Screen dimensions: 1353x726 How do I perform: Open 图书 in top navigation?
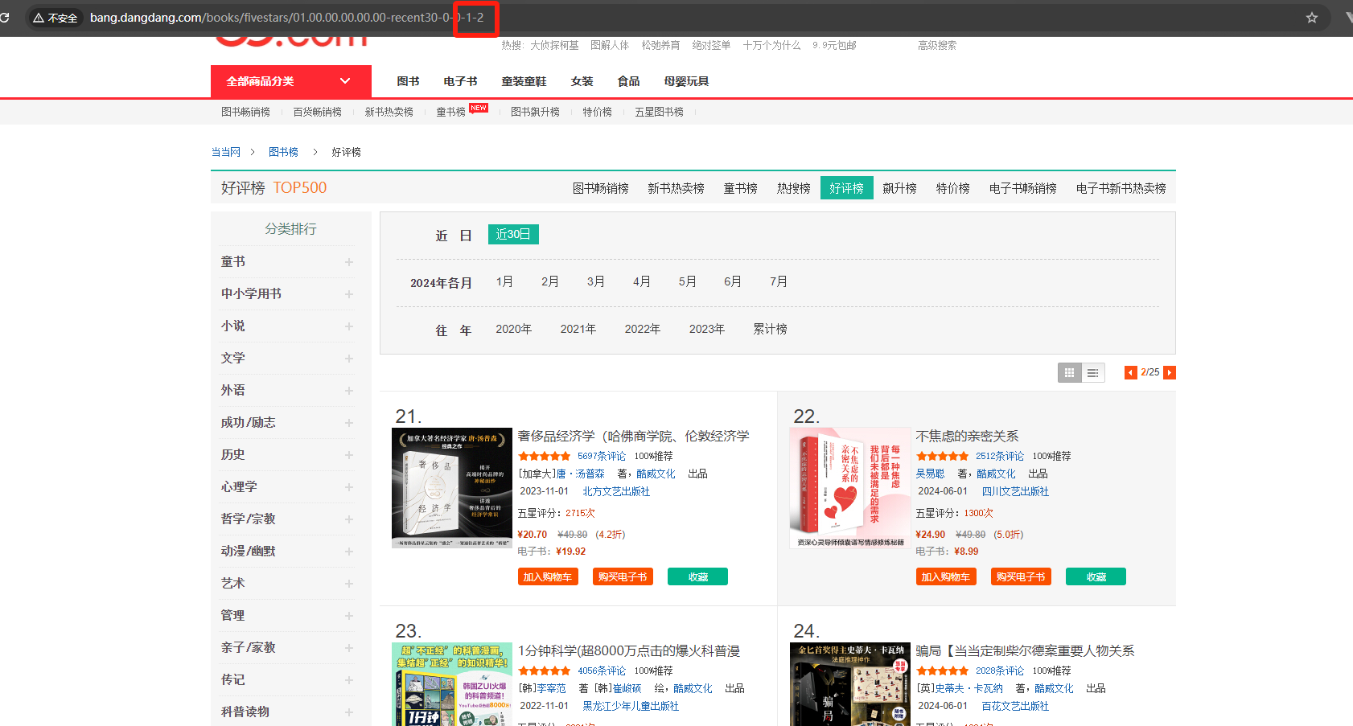click(x=408, y=81)
